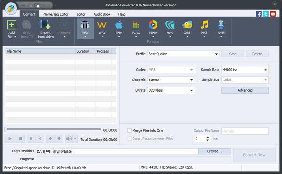The height and width of the screenshot is (174, 282).
Task: Increase pause duration spinner up arrow
Action: tap(208, 137)
